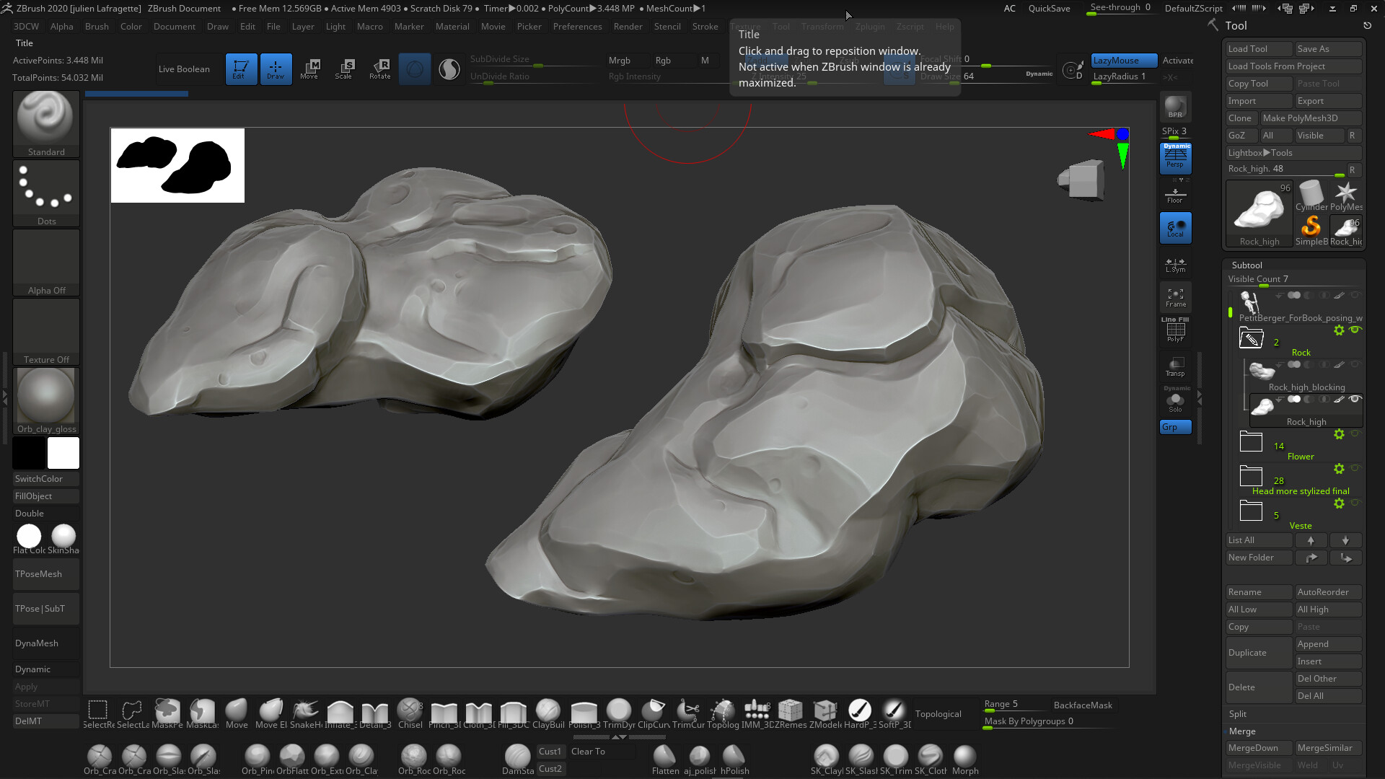Activate Edit mode button

pos(241,69)
